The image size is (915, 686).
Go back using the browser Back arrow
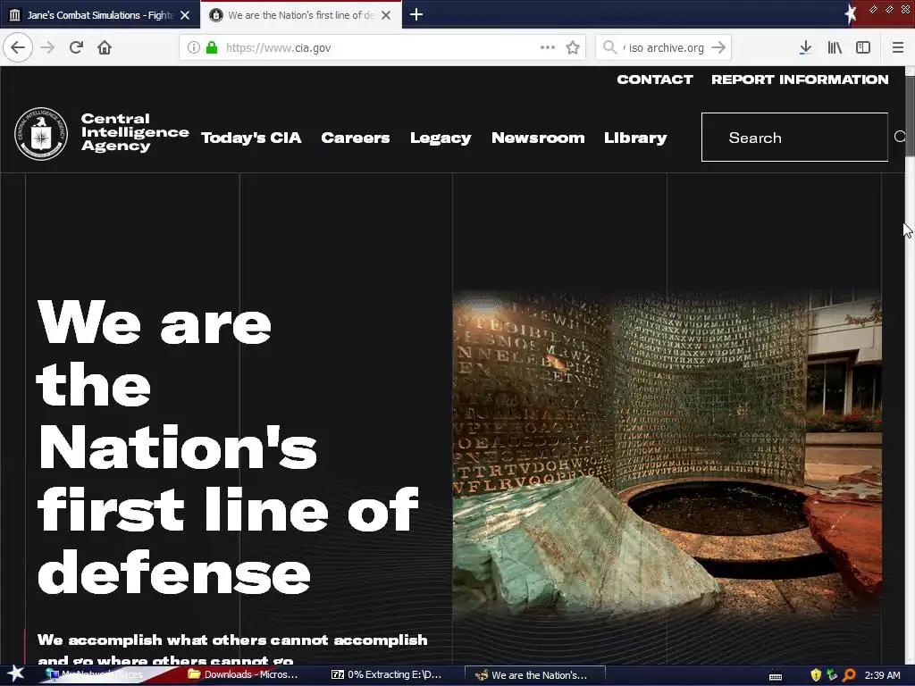click(x=18, y=47)
